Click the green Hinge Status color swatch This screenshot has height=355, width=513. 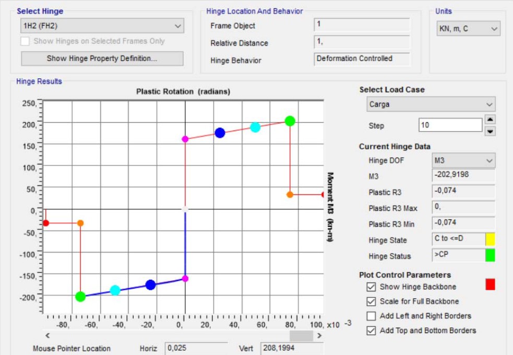(x=490, y=256)
